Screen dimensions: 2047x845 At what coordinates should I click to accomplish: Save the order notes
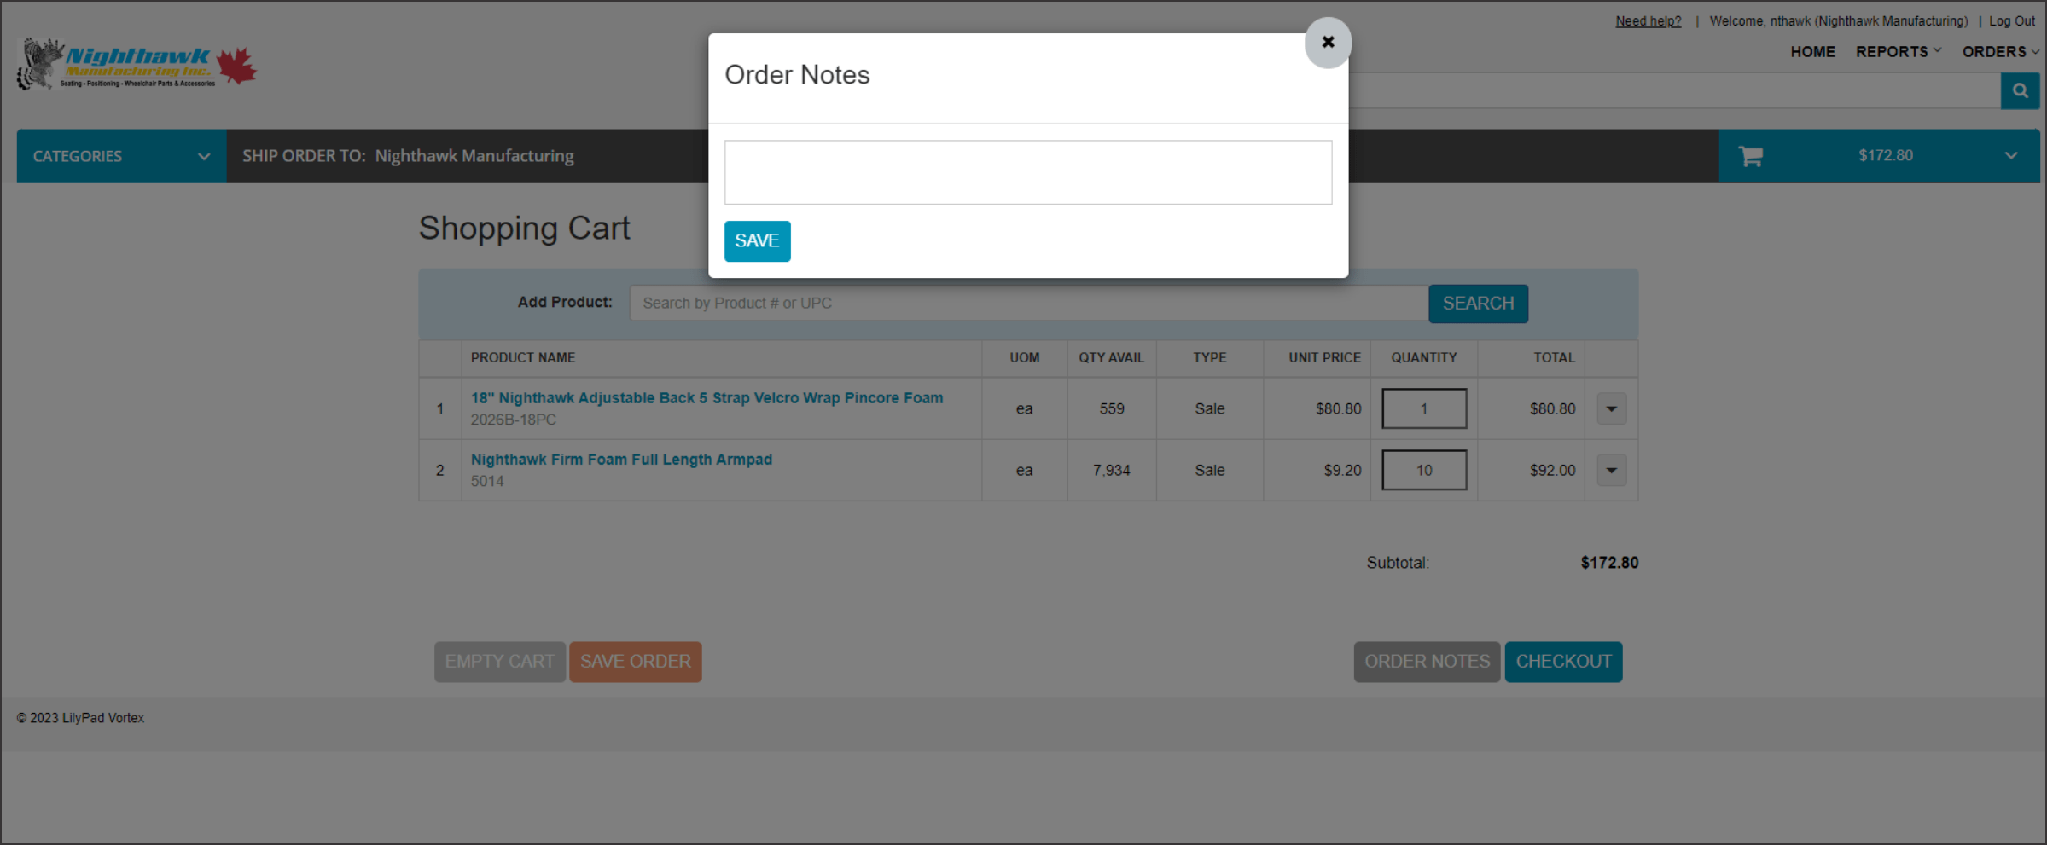tap(757, 241)
